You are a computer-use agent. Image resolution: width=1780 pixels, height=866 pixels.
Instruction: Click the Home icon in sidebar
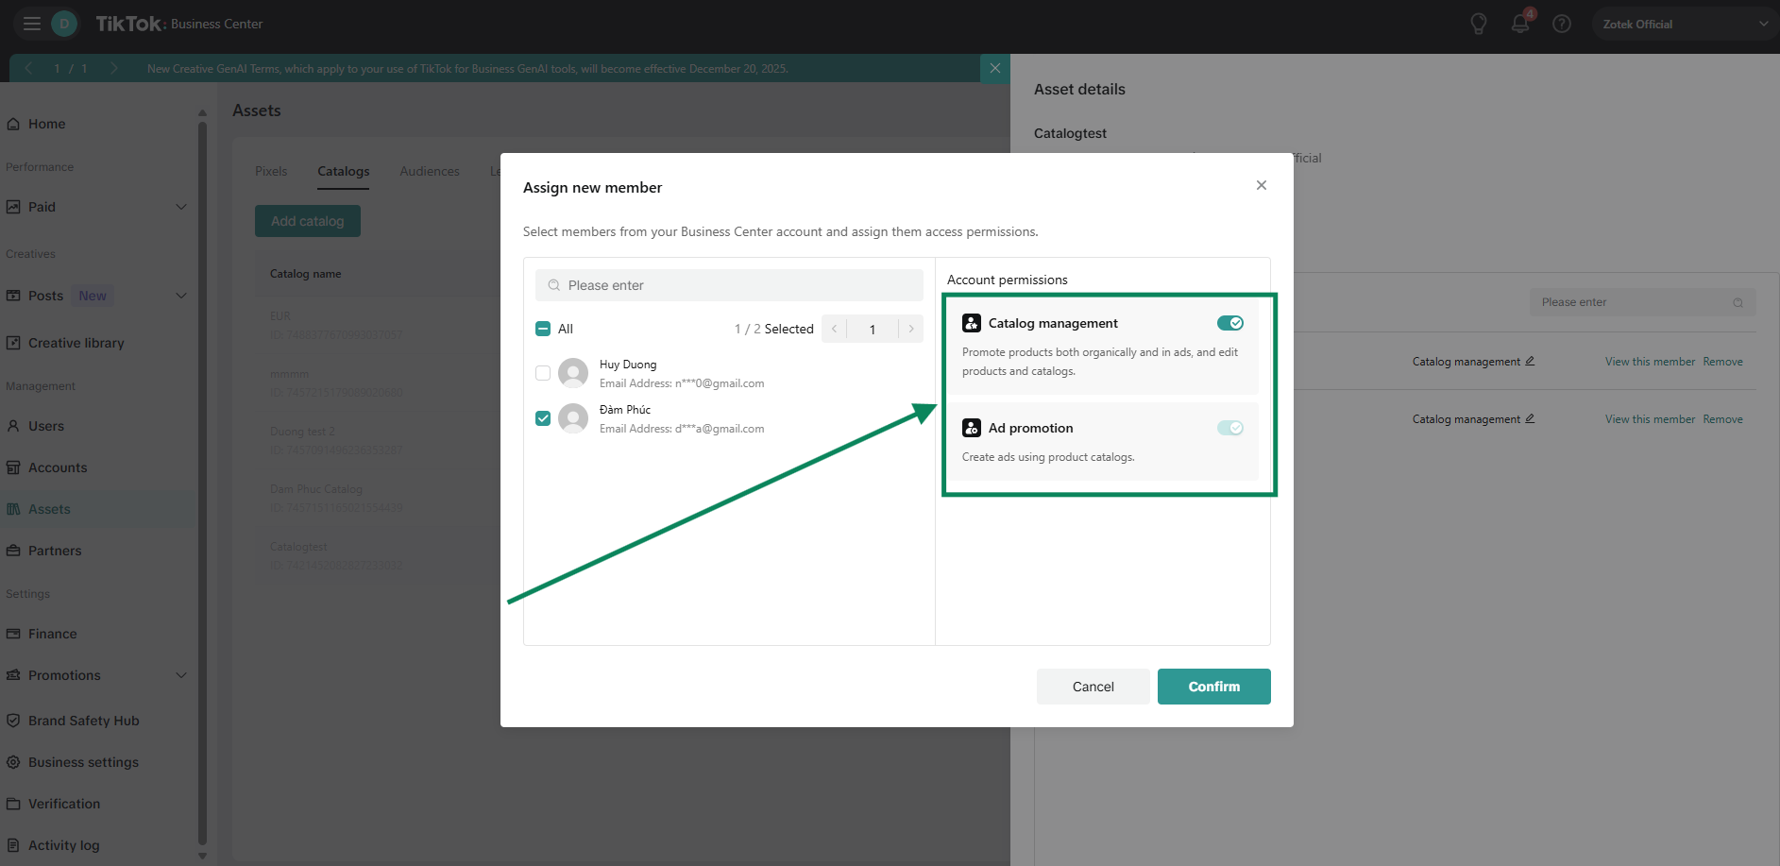click(13, 124)
